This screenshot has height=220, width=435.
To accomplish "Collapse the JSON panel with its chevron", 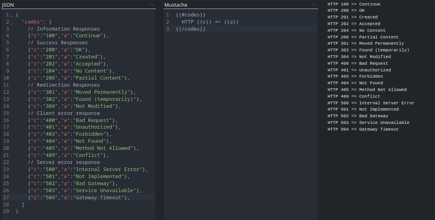I will [x=152, y=5].
